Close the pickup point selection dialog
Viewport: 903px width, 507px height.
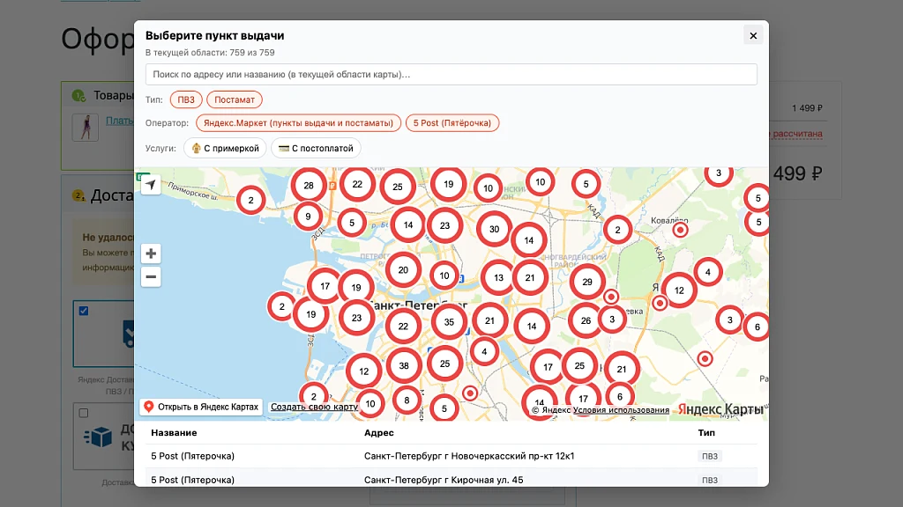753,35
